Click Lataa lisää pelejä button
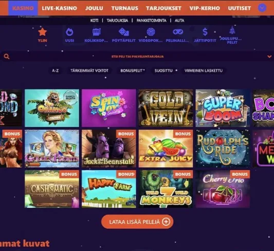 tap(137, 222)
